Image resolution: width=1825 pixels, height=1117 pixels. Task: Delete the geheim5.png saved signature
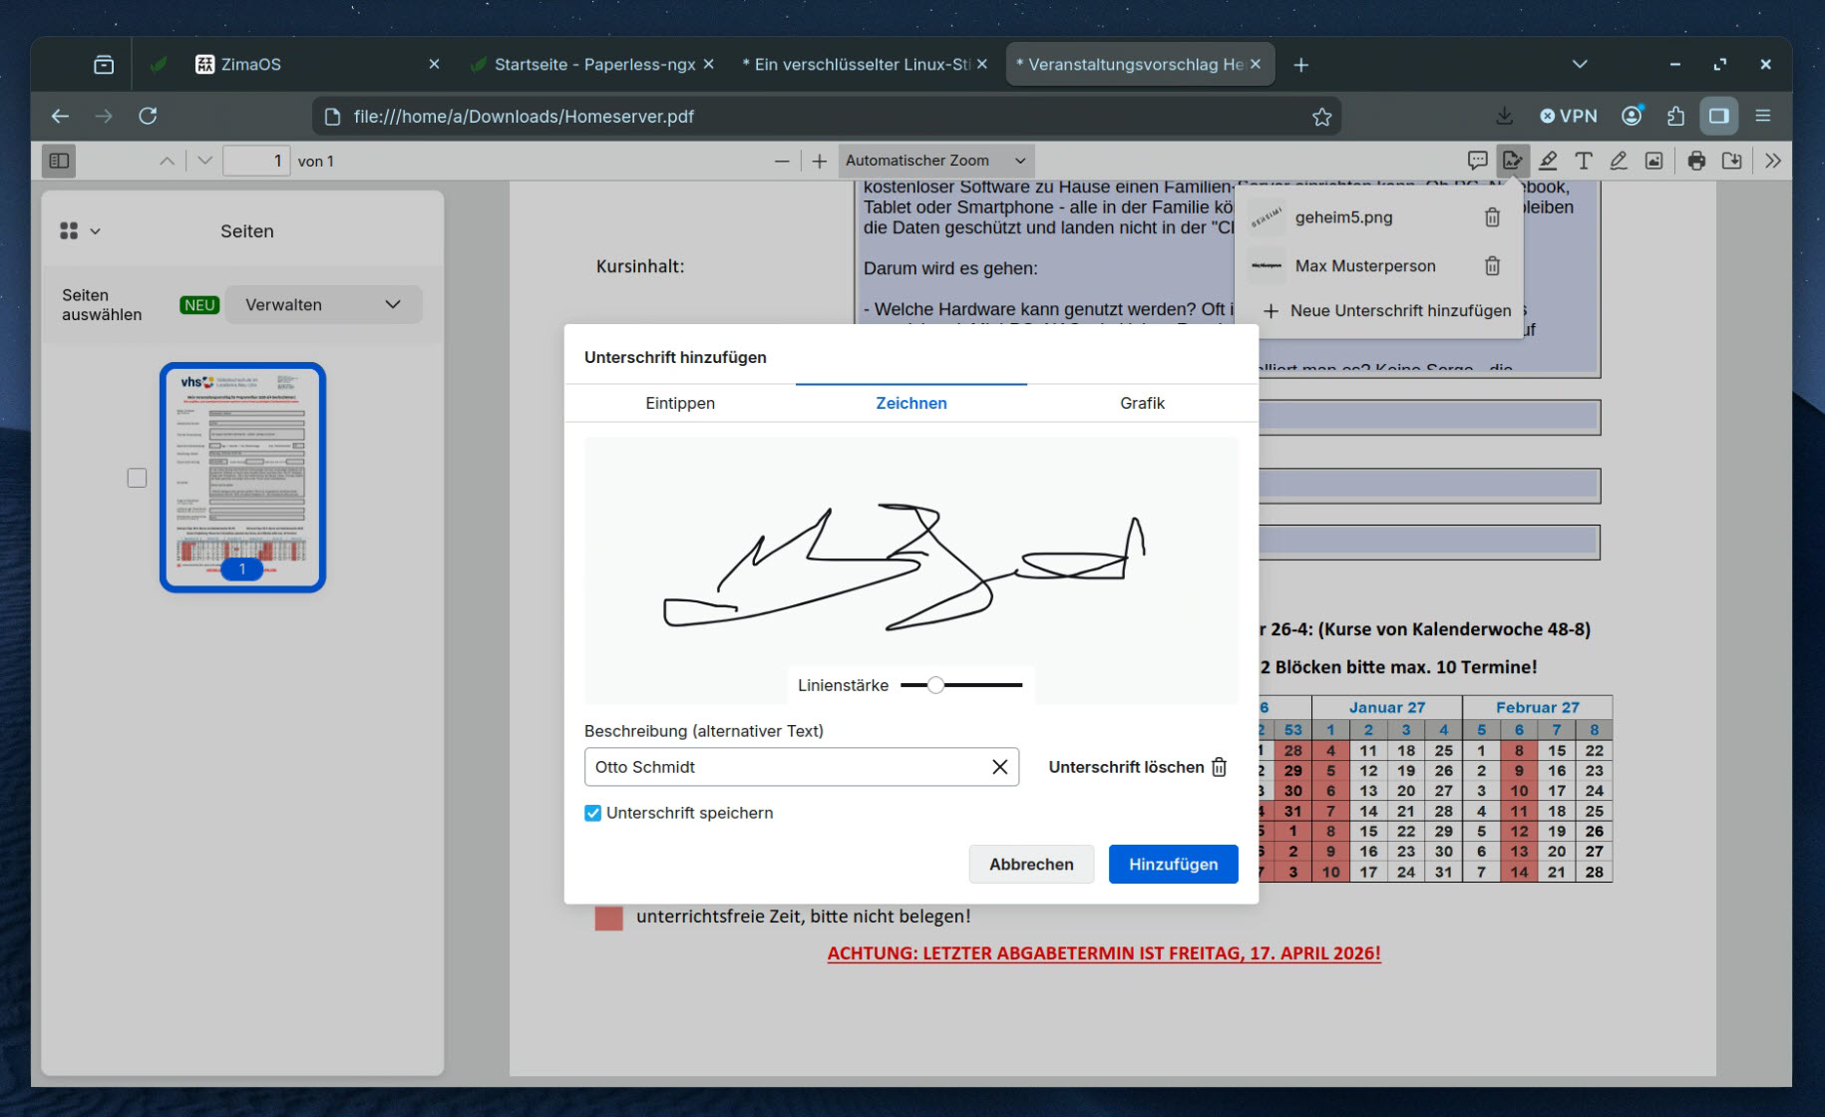[x=1492, y=217]
